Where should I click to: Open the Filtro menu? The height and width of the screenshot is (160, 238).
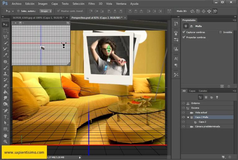(x=91, y=4)
